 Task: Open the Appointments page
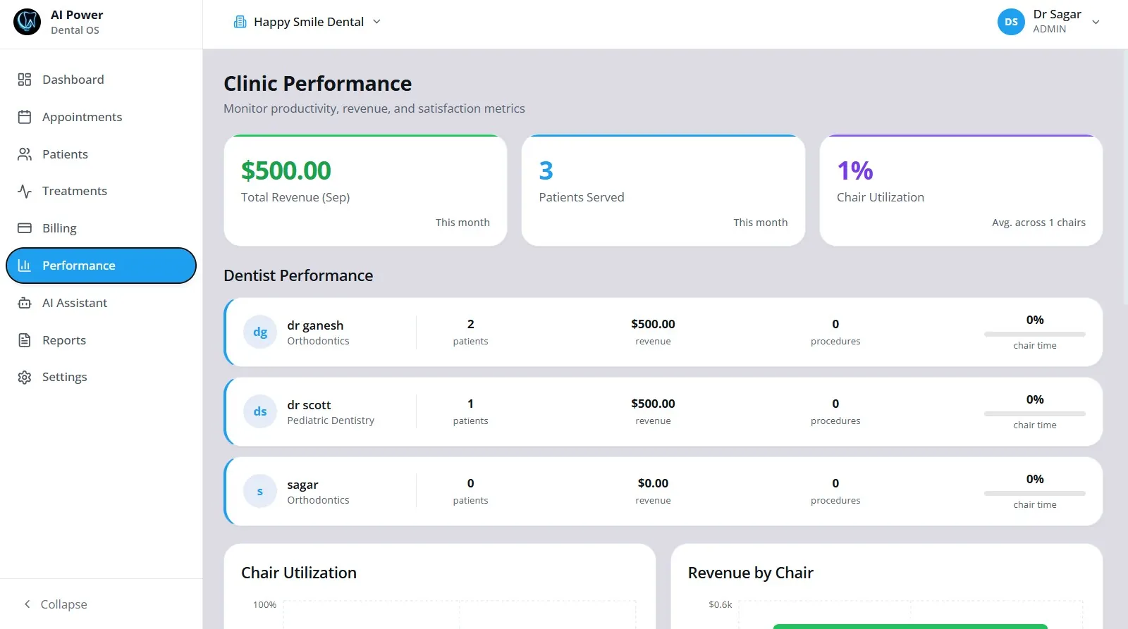click(x=101, y=117)
